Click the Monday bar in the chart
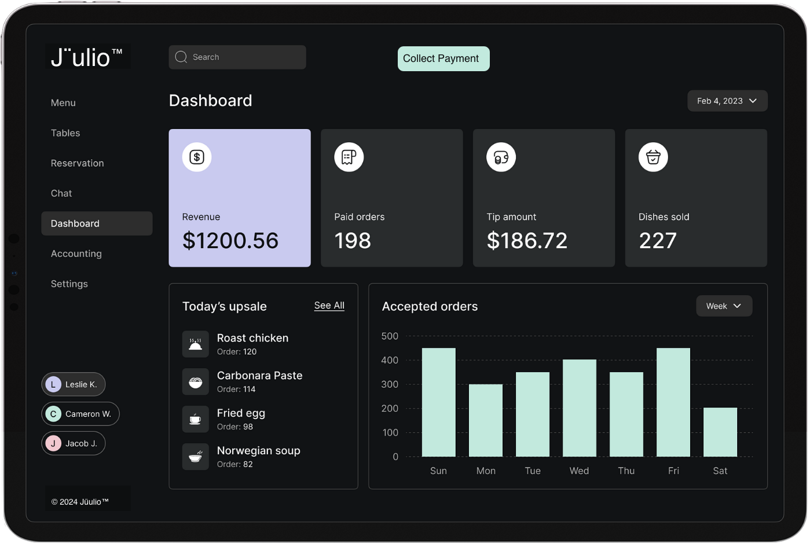 point(486,420)
